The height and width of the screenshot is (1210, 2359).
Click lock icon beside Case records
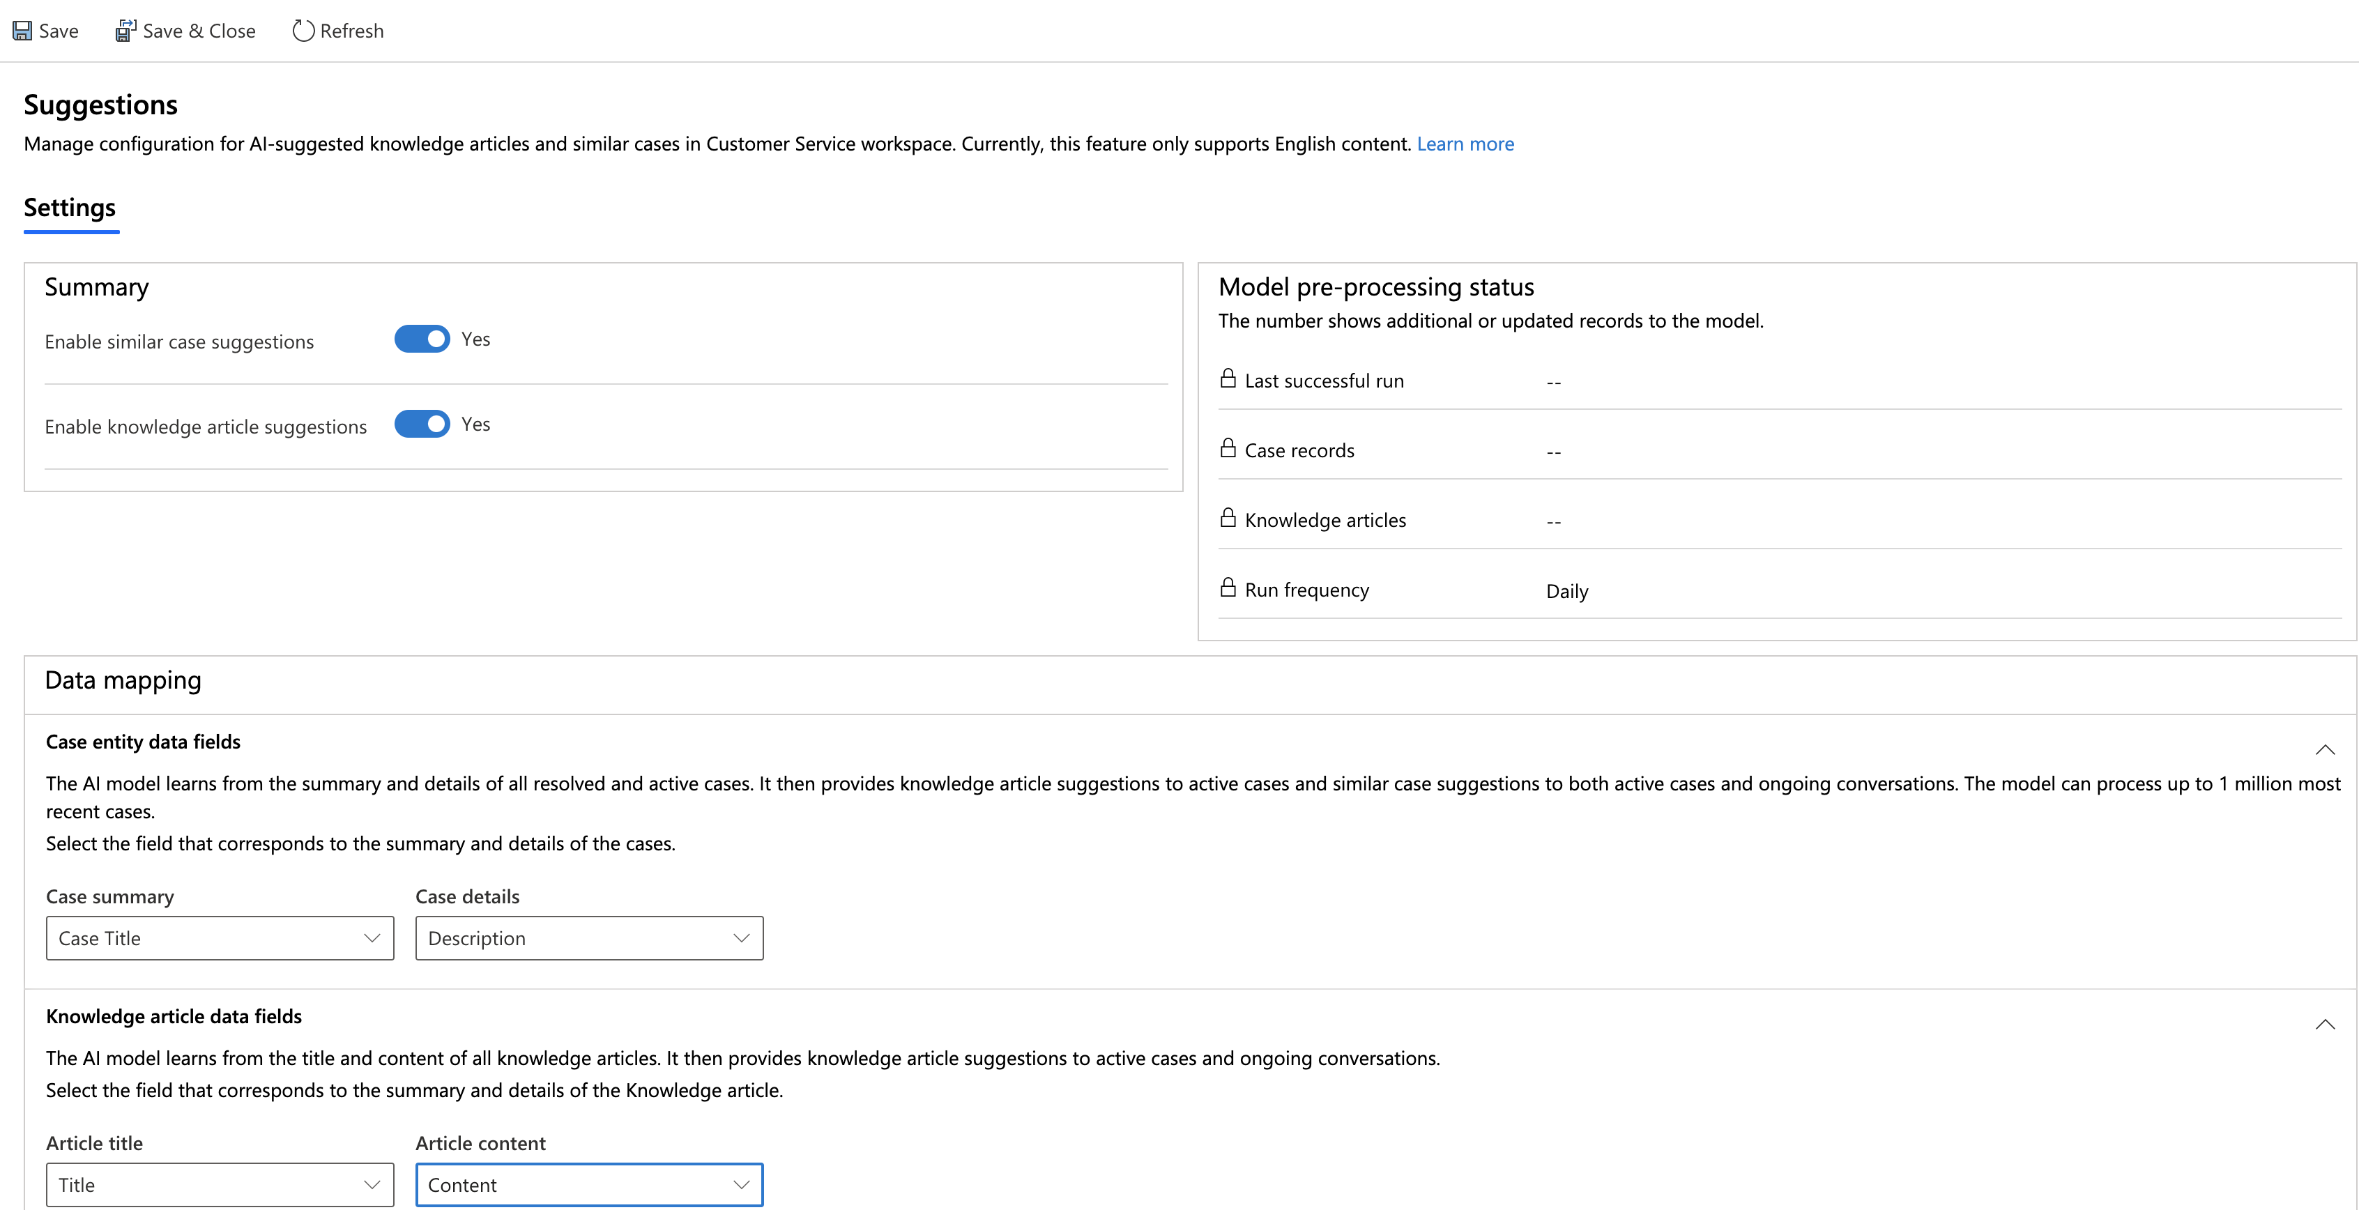(x=1228, y=449)
